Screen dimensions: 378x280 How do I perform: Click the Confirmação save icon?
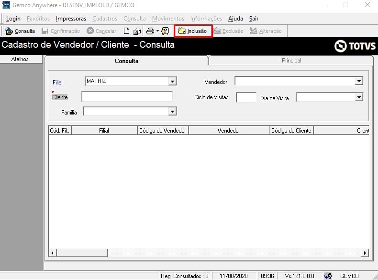[45, 31]
